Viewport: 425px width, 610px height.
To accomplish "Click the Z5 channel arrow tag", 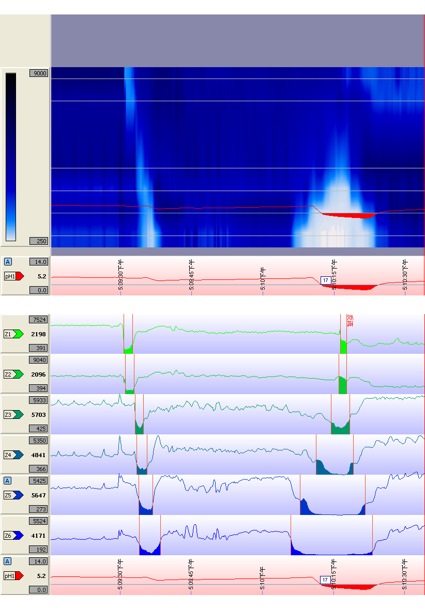I will pyautogui.click(x=13, y=495).
